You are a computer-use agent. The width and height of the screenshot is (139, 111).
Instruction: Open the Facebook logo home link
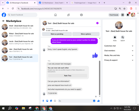(x=4, y=15)
